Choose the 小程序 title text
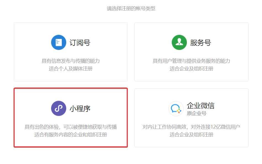Image resolution: width=262 pixels, height=164 pixels. pos(80,109)
